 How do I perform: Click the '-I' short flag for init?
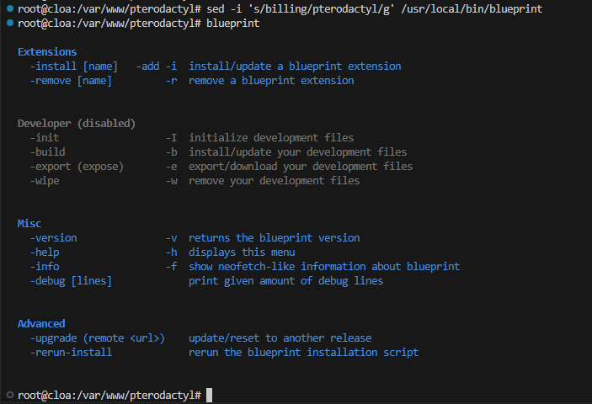(171, 138)
